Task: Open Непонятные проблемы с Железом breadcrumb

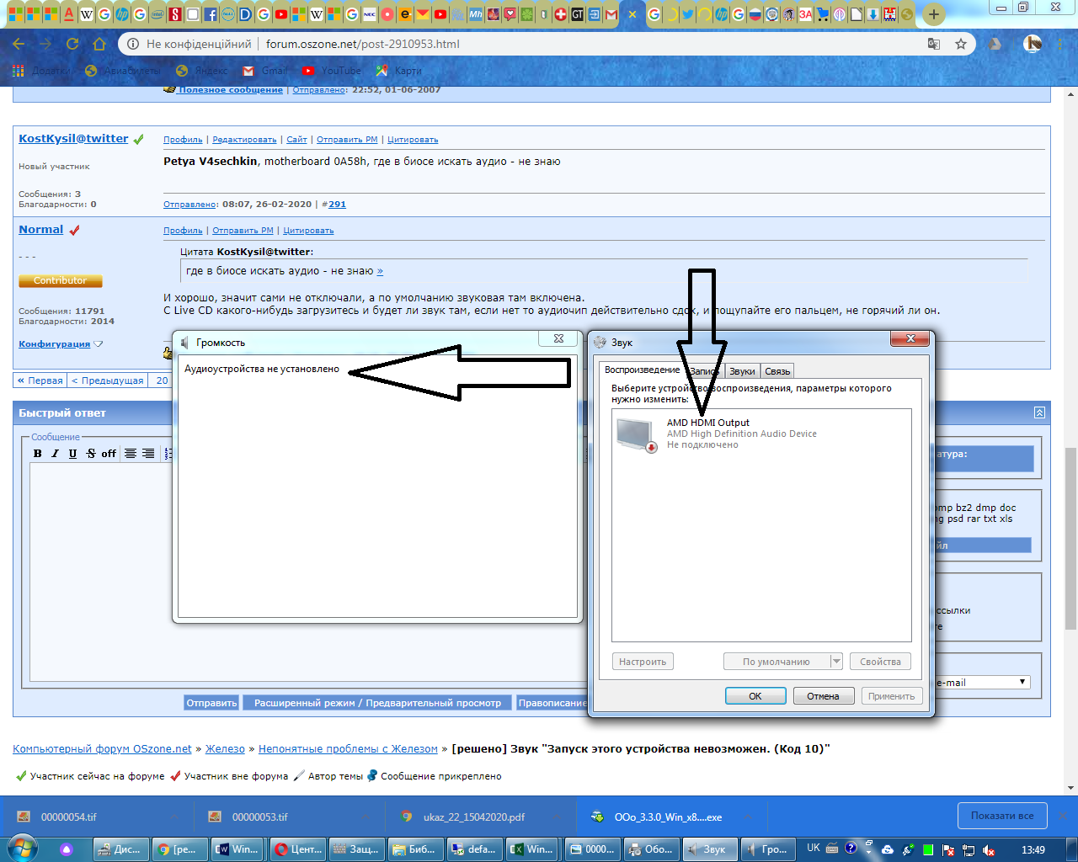Action: point(348,748)
